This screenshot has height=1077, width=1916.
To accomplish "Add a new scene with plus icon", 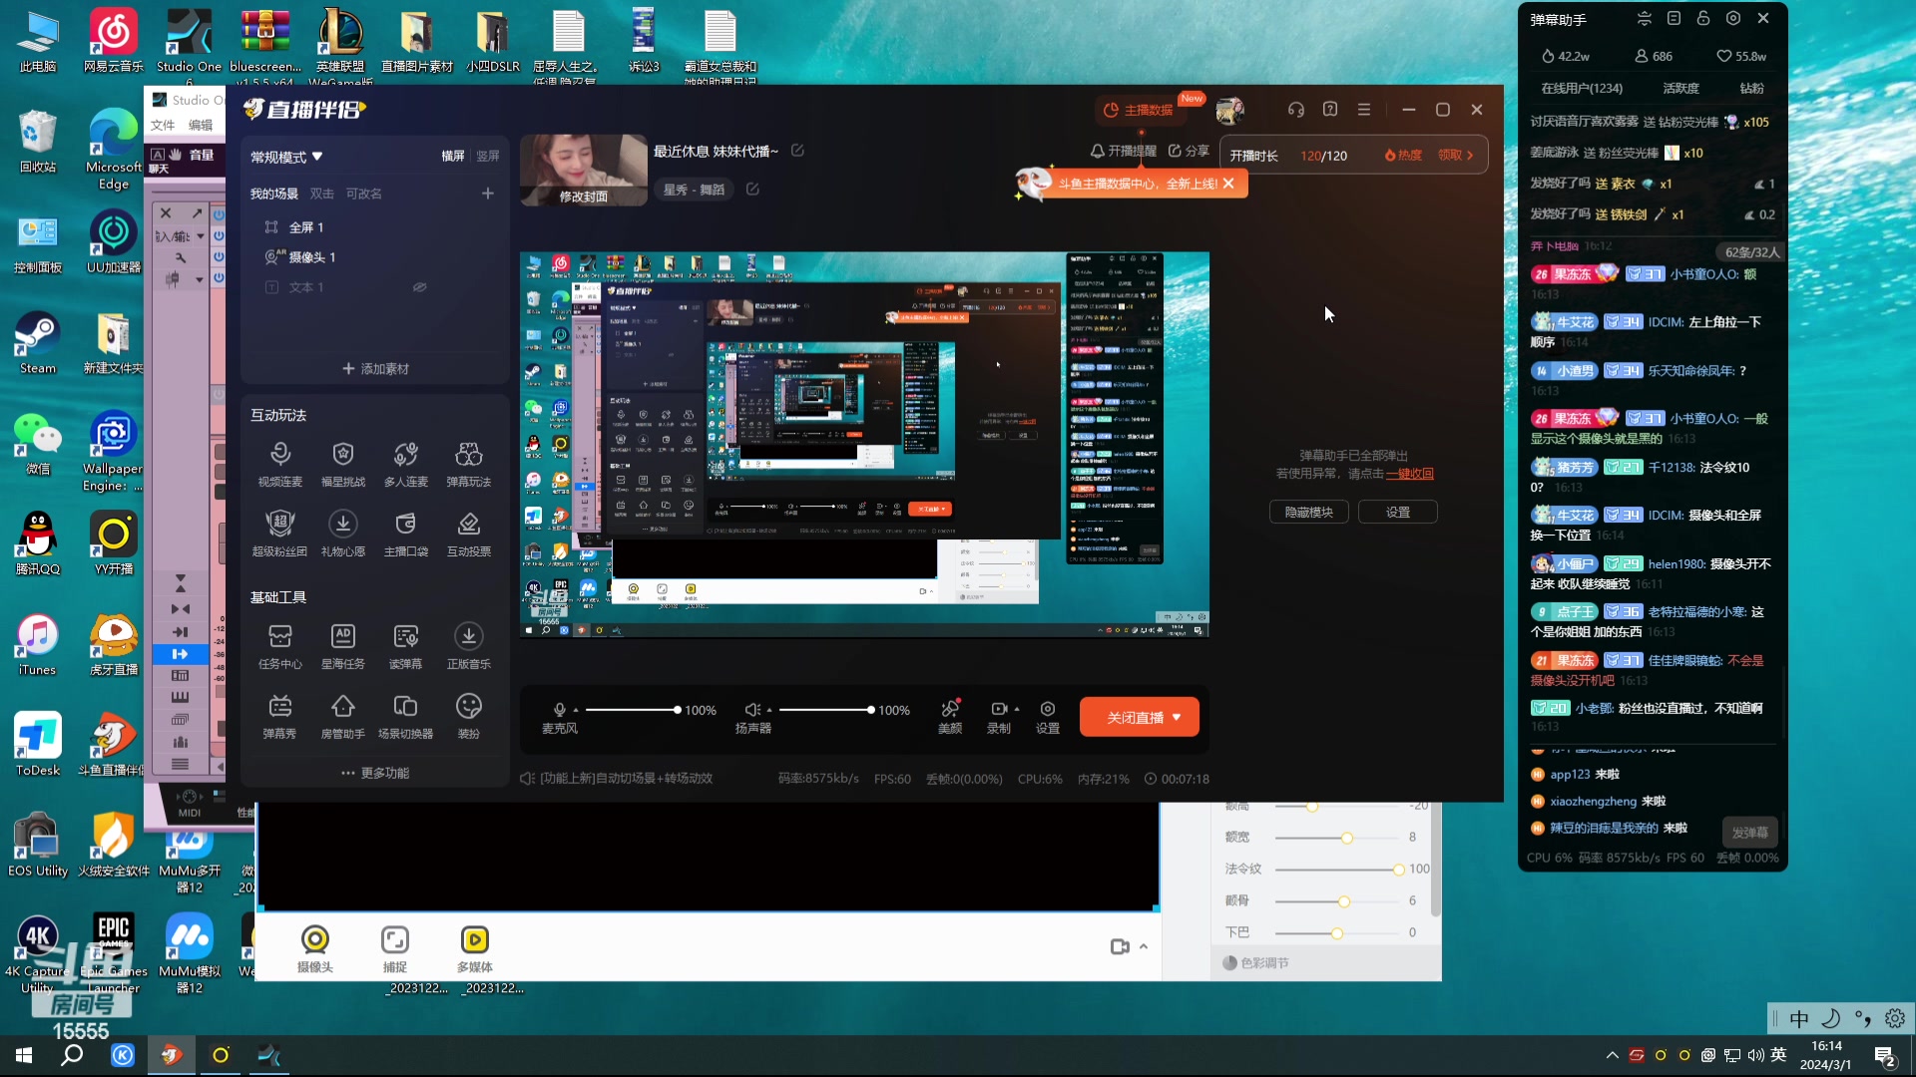I will click(x=487, y=193).
